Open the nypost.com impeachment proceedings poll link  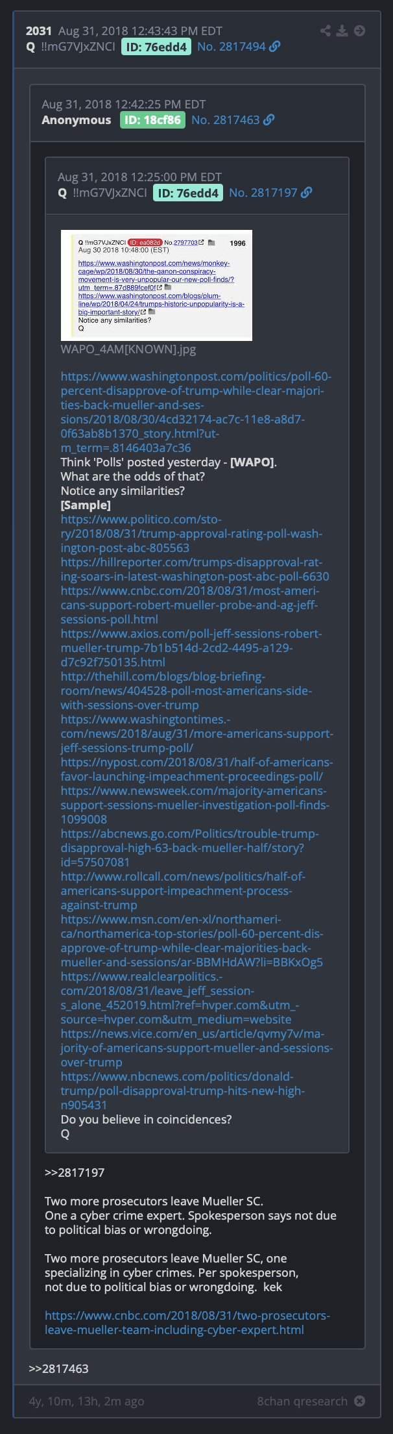pyautogui.click(x=196, y=770)
